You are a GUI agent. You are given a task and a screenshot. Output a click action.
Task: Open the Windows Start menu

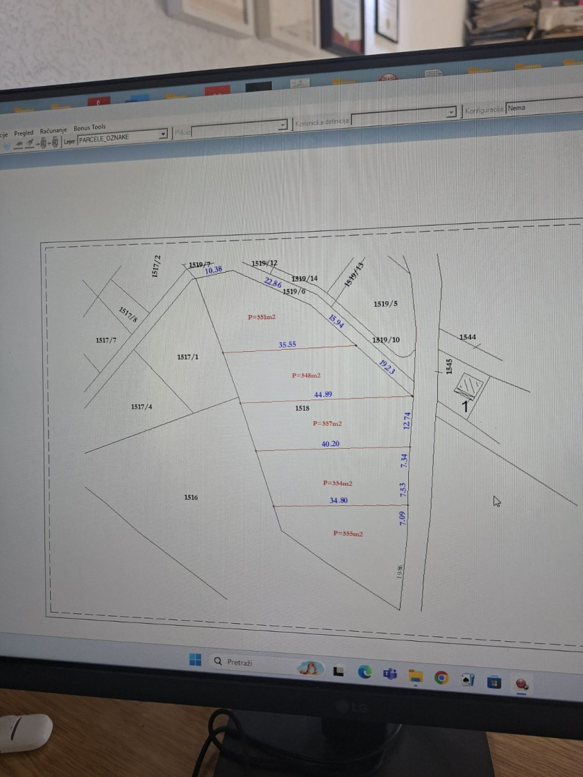[195, 660]
